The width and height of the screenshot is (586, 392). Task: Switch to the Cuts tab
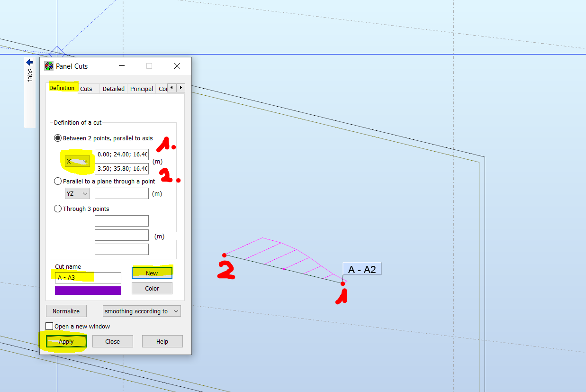87,89
